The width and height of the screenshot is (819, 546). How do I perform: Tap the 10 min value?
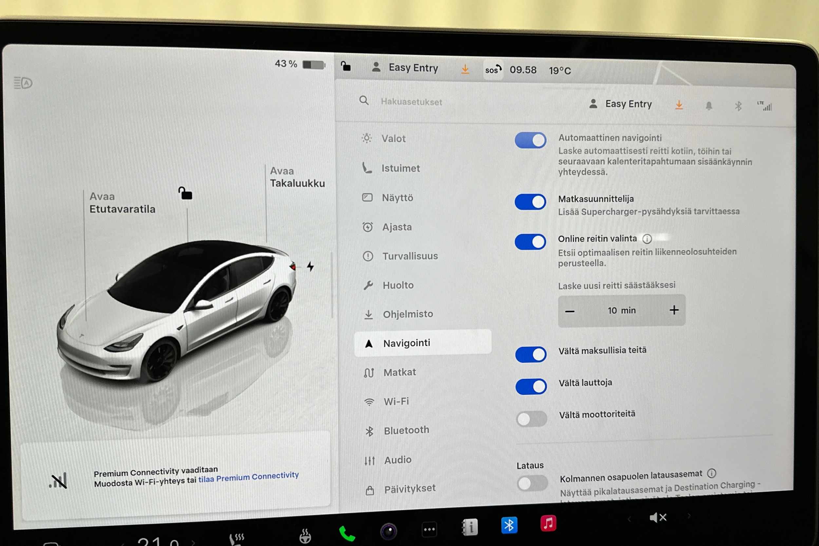tap(621, 310)
